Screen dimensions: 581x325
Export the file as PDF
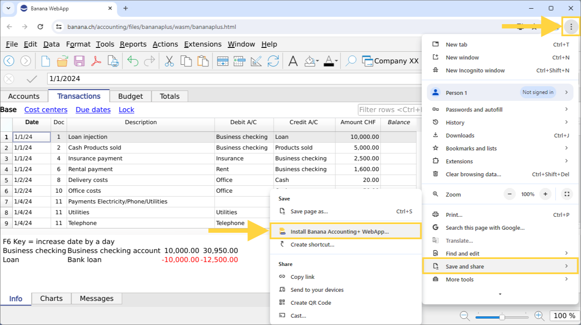pos(97,61)
